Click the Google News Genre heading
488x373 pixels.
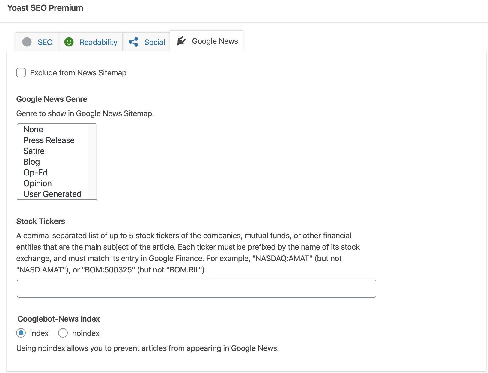(52, 99)
